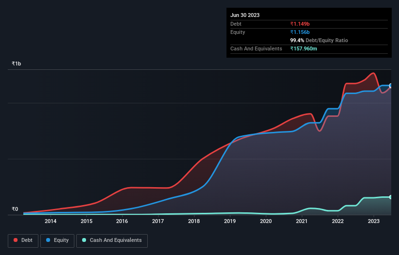Click the Jun 30 2023 tooltip date
This screenshot has height=255, width=399.
[x=245, y=15]
